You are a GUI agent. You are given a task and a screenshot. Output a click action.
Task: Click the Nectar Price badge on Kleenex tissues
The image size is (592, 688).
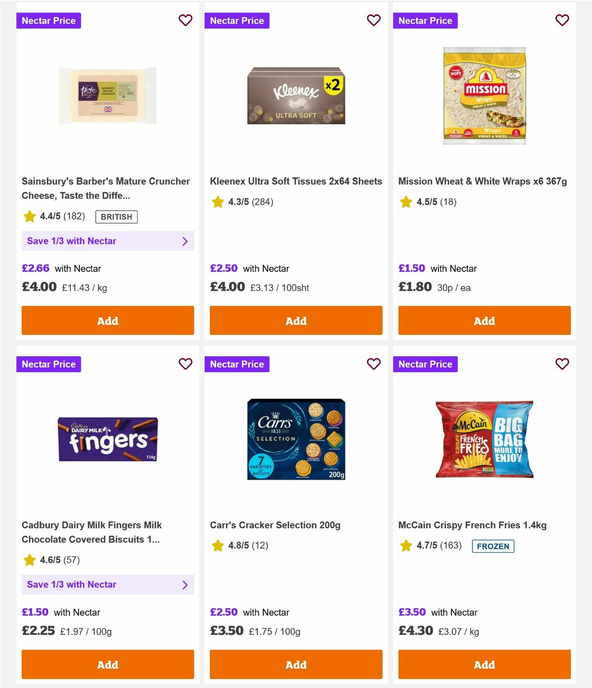point(237,20)
